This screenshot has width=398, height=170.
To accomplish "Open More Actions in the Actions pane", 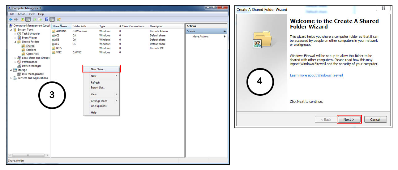I will tap(206, 37).
